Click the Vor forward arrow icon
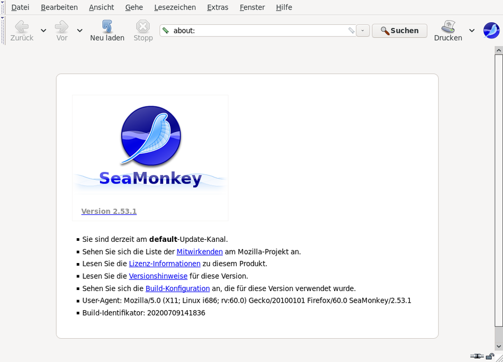The height and width of the screenshot is (362, 503). pyautogui.click(x=61, y=26)
